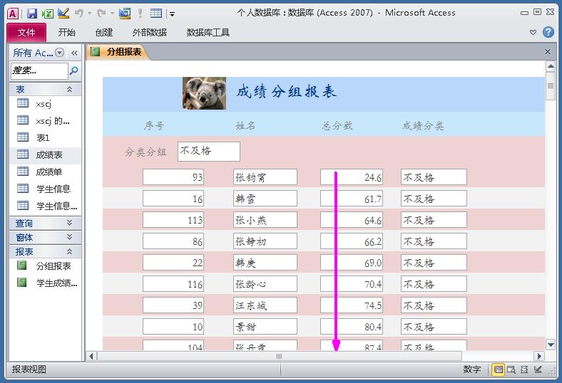The width and height of the screenshot is (562, 383).
Task: Click the search magnifier in navigation pane
Action: pyautogui.click(x=74, y=70)
